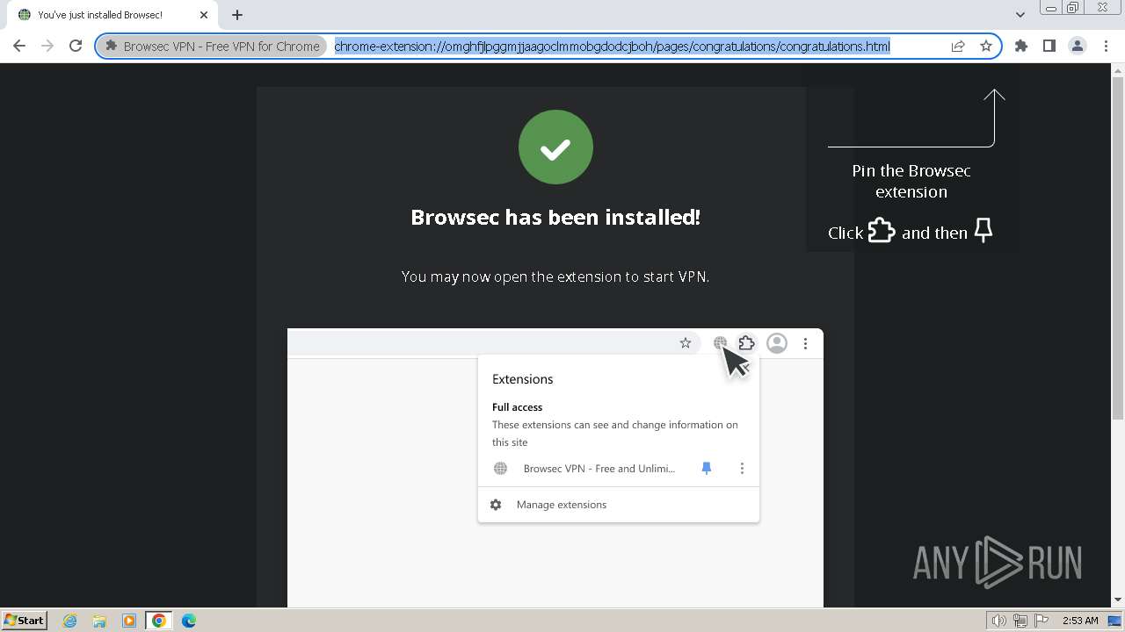The image size is (1125, 632).
Task: Click the browser back arrow
Action: pyautogui.click(x=19, y=46)
